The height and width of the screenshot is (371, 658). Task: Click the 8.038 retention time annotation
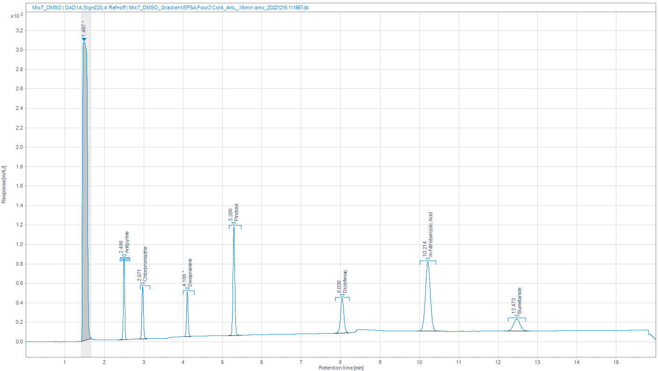[339, 287]
